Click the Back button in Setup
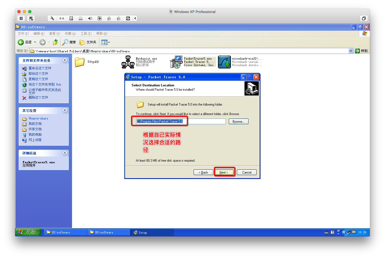 203,172
